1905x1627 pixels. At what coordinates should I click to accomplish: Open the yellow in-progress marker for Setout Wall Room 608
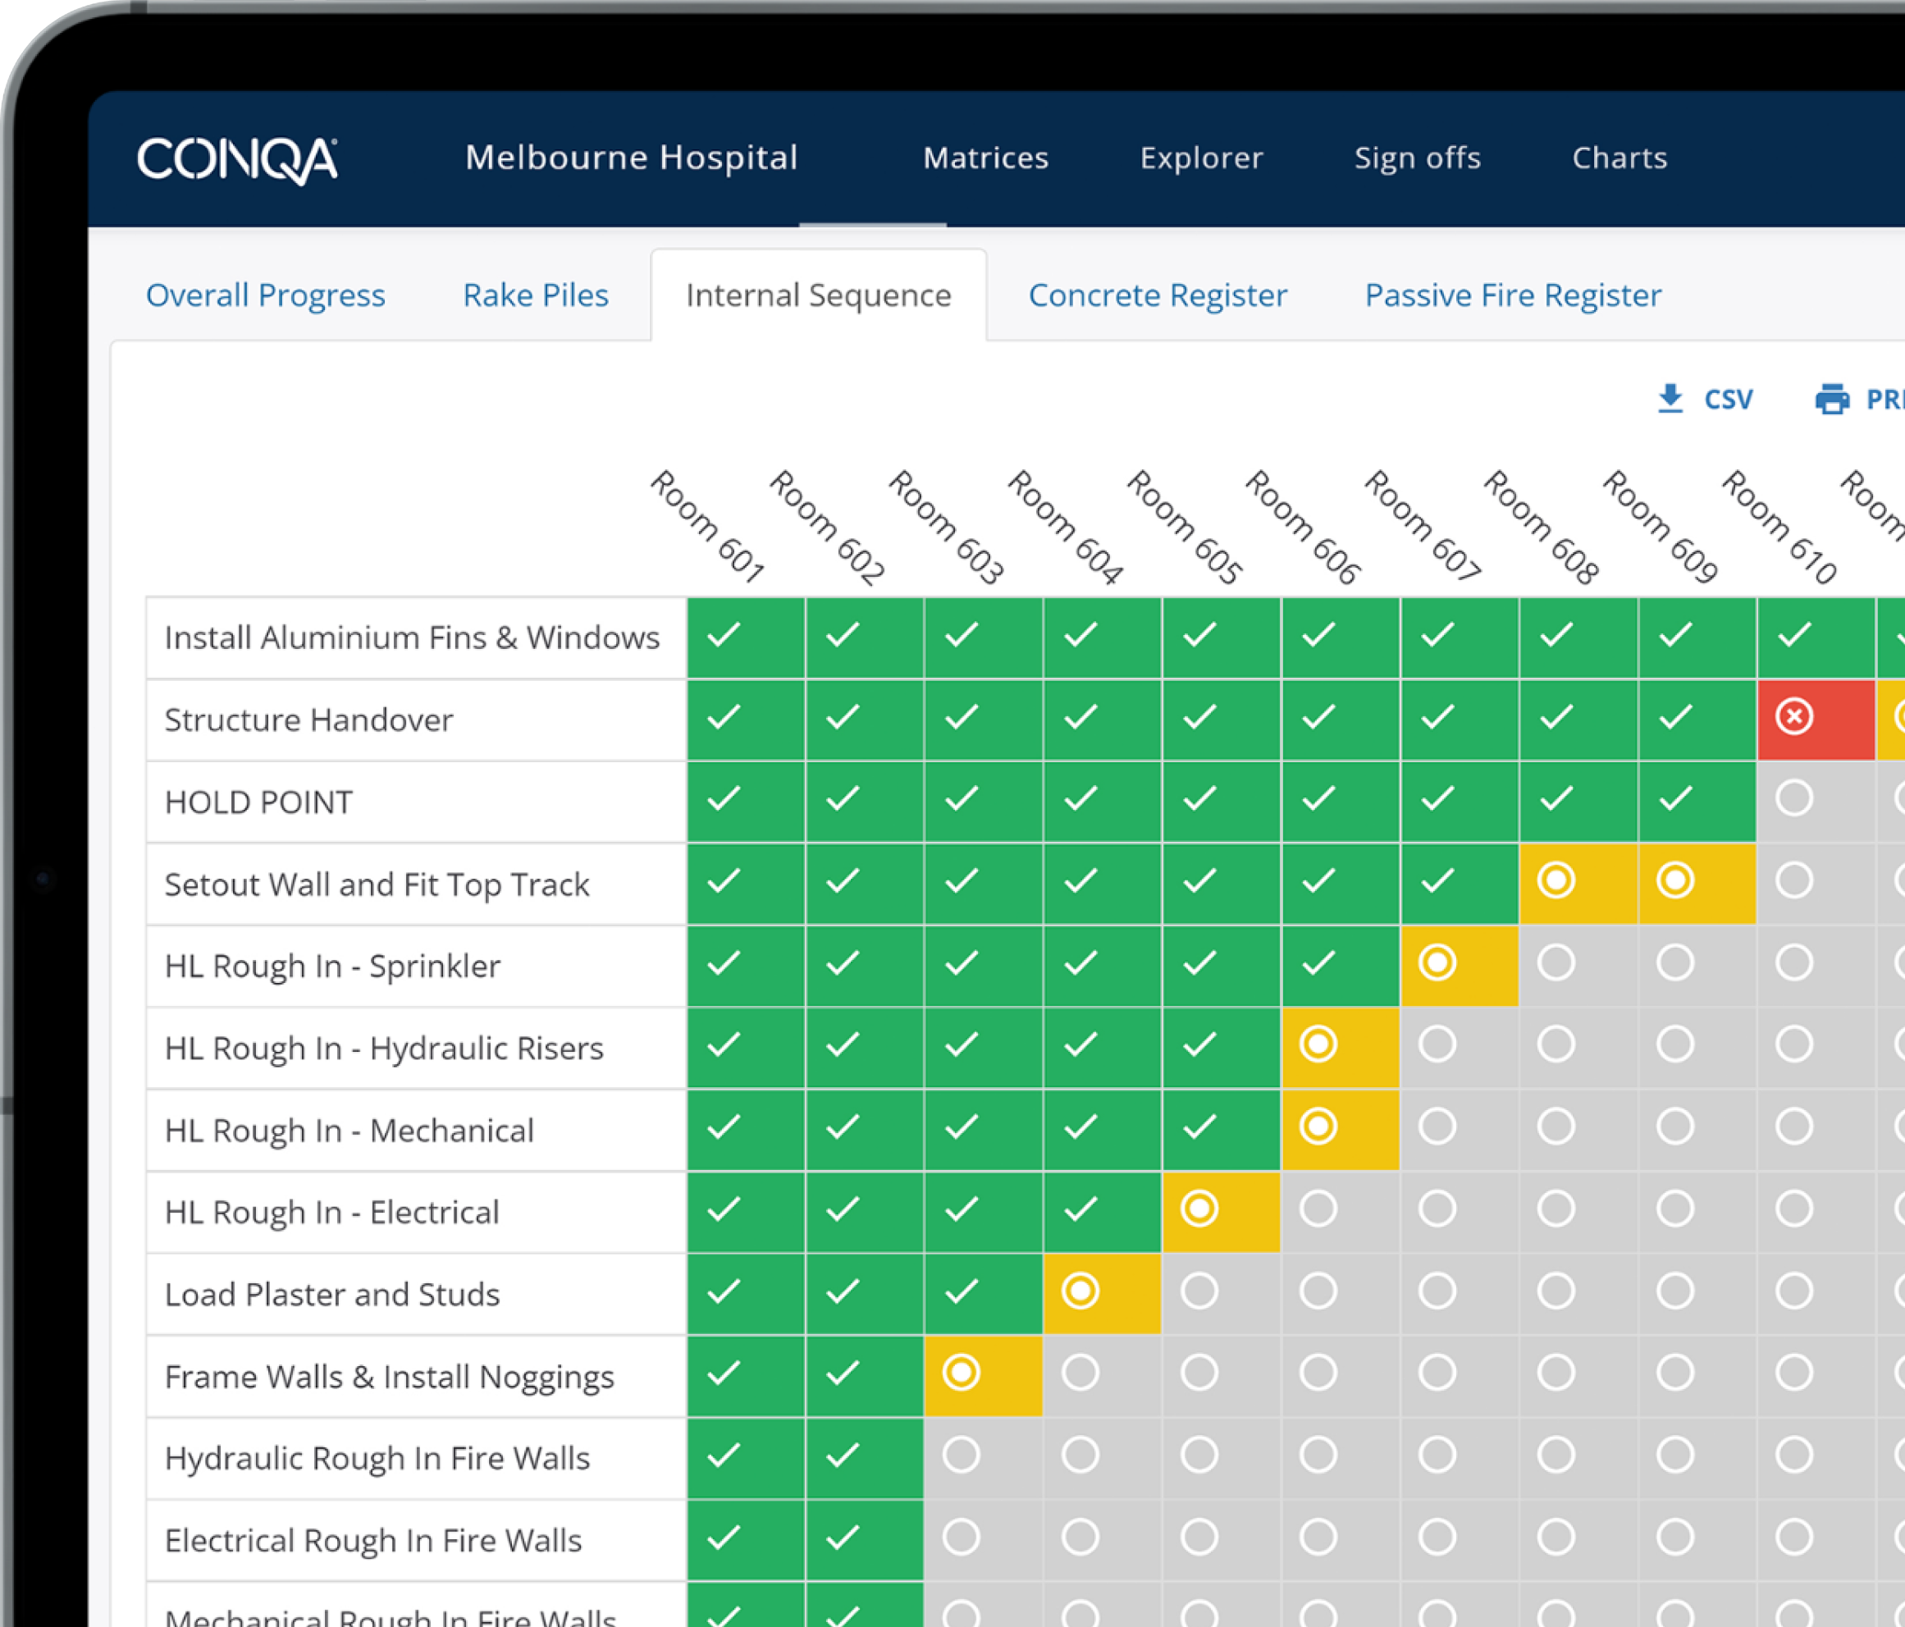(1556, 881)
